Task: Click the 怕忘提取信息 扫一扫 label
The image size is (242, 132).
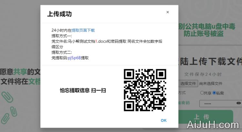Action: 83,90
